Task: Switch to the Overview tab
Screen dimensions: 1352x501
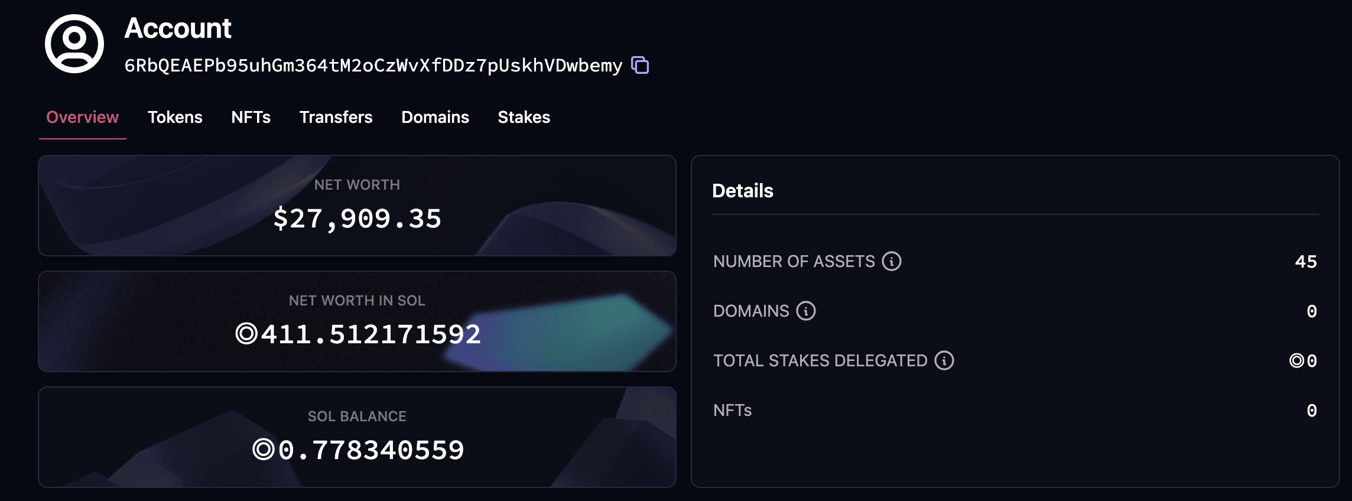Action: click(82, 117)
